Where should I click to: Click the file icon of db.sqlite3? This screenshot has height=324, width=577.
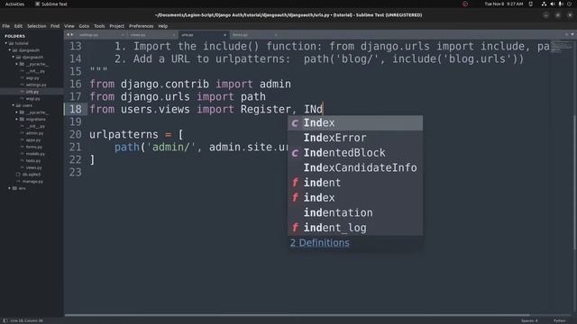point(18,175)
